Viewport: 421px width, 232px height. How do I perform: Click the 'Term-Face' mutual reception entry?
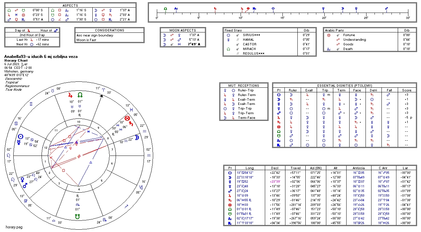[247, 118]
